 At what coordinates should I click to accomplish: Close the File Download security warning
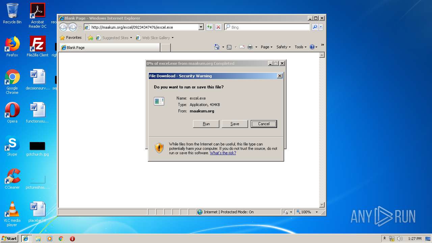click(279, 76)
